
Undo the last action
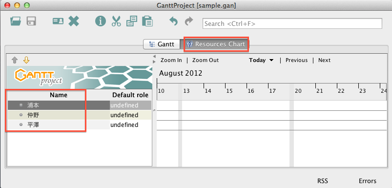[x=173, y=21]
